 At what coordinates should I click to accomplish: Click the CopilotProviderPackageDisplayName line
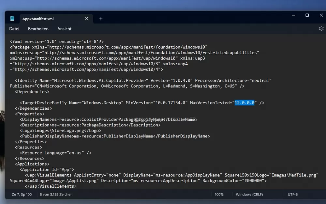109,119
